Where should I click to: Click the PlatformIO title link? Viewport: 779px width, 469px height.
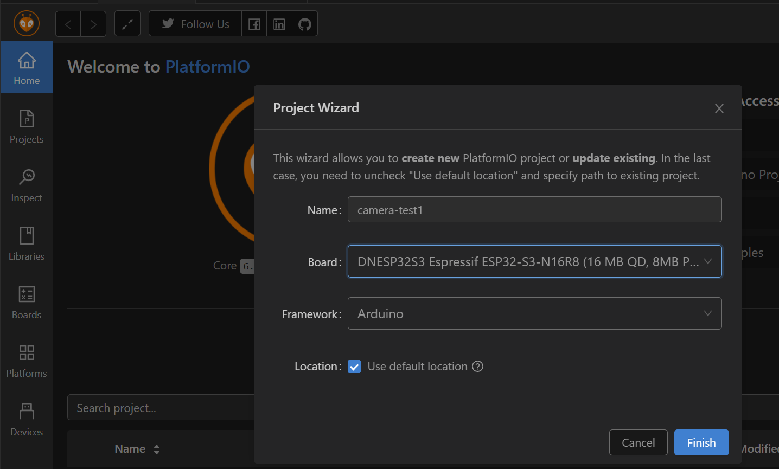(x=207, y=67)
